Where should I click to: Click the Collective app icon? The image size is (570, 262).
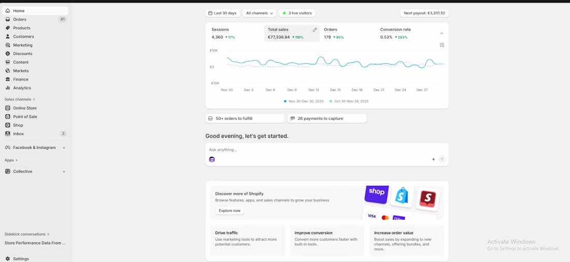click(x=8, y=171)
